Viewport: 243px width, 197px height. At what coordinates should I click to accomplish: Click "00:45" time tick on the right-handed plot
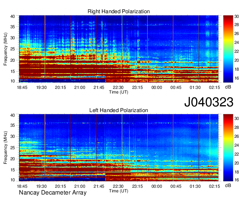point(176,87)
